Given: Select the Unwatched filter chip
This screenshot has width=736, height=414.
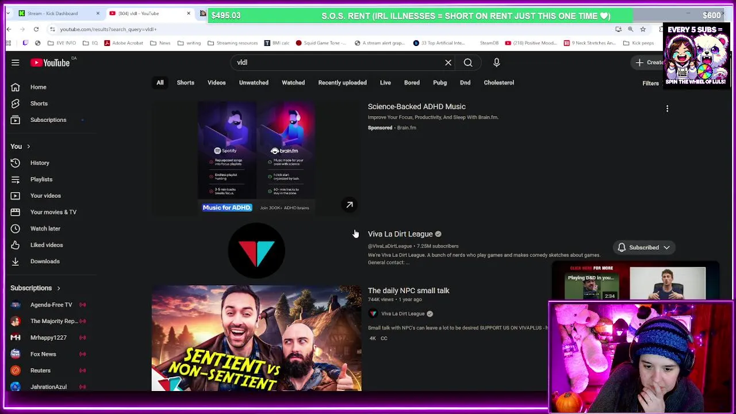Looking at the screenshot, I should tap(254, 83).
